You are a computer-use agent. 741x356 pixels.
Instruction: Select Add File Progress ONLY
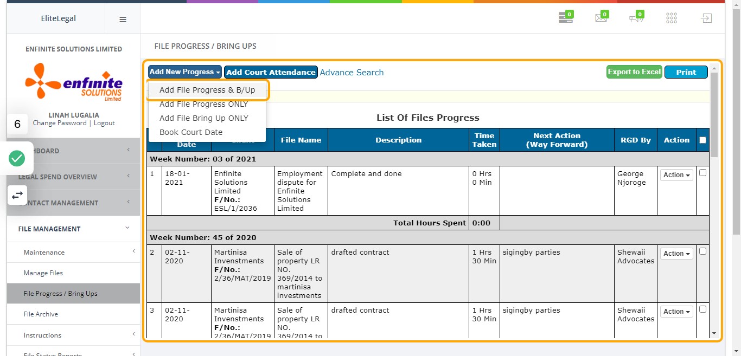(207, 104)
